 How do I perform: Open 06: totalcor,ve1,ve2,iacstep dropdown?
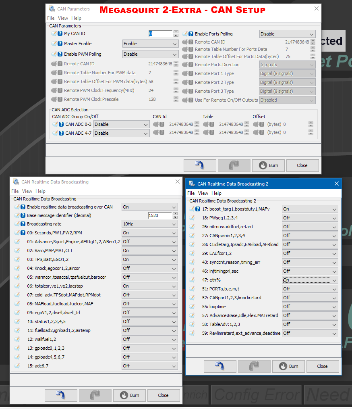[150, 286]
